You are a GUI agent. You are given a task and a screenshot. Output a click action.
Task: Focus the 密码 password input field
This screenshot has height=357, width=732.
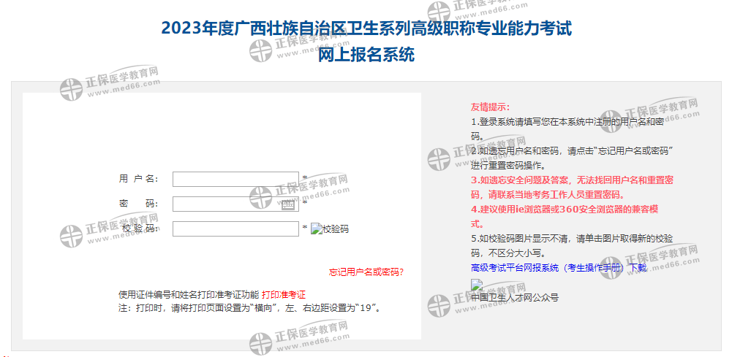[227, 204]
